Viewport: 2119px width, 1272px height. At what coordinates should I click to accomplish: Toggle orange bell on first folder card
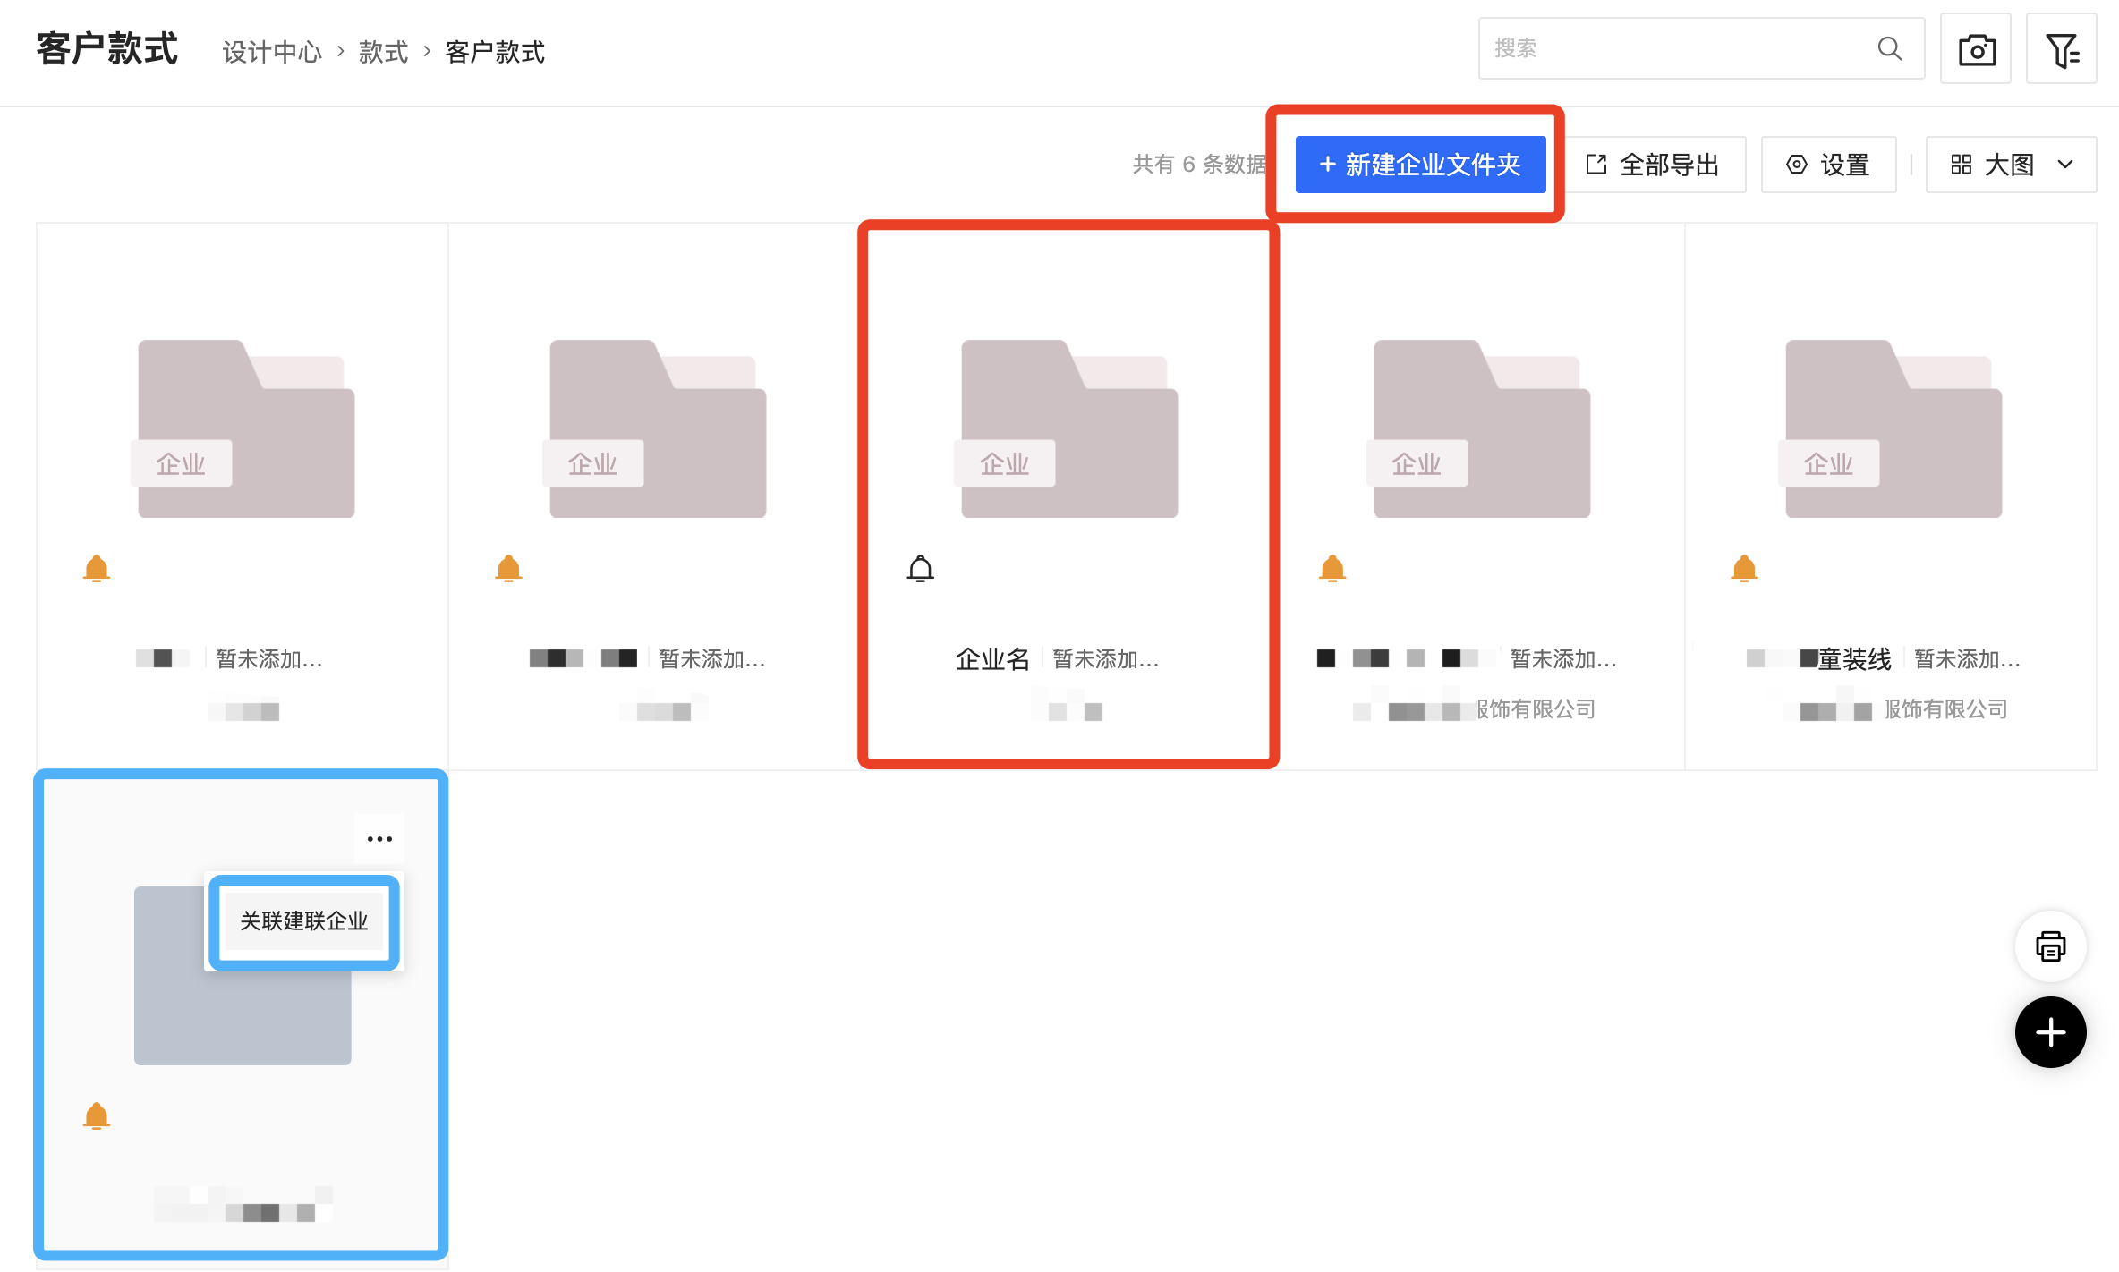pos(97,569)
